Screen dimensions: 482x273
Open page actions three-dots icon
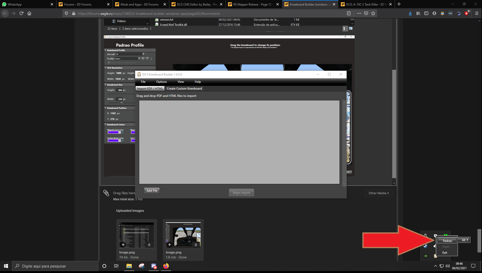point(359,14)
